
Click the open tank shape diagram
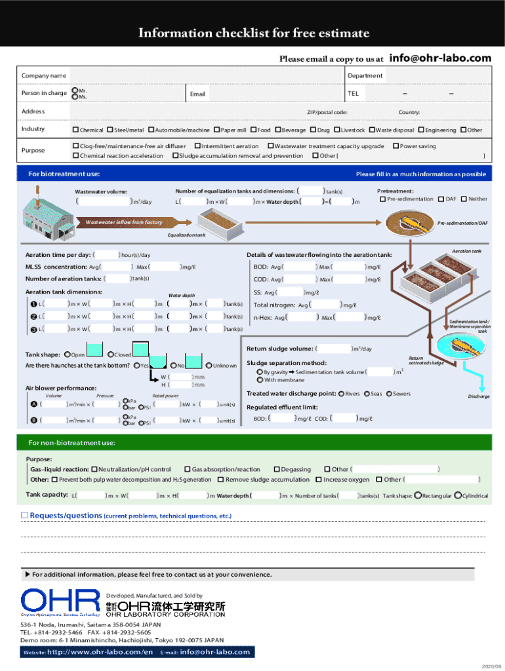pyautogui.click(x=96, y=350)
